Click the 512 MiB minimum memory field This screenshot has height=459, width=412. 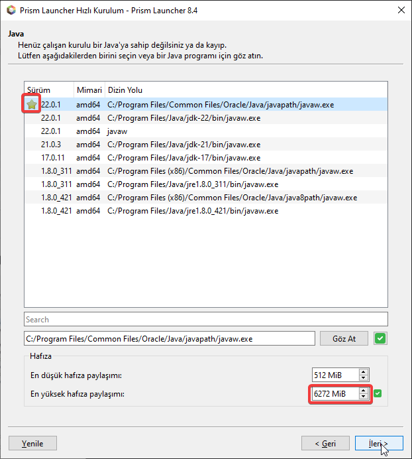coord(335,375)
